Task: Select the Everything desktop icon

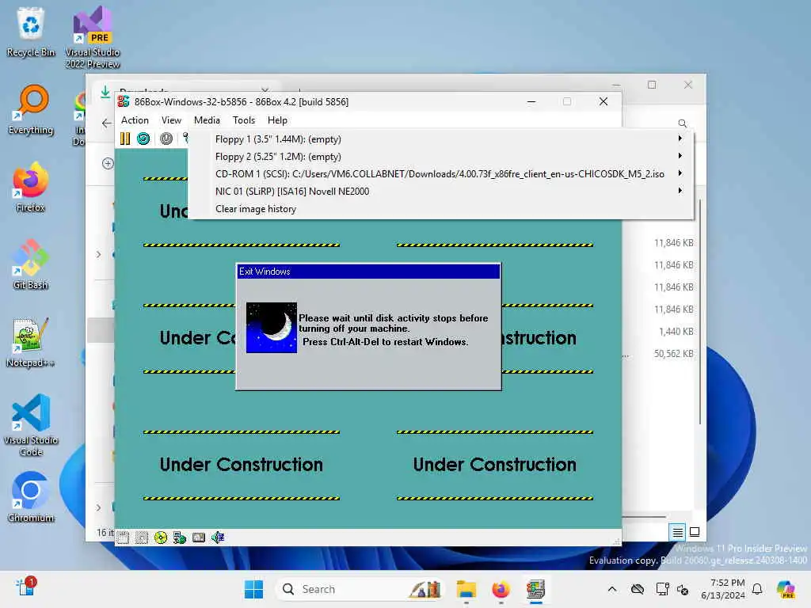Action: pyautogui.click(x=31, y=110)
